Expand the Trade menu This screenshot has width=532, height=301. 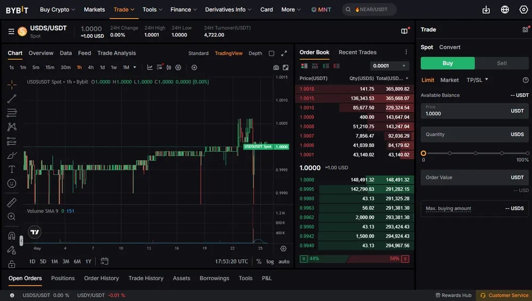click(124, 10)
